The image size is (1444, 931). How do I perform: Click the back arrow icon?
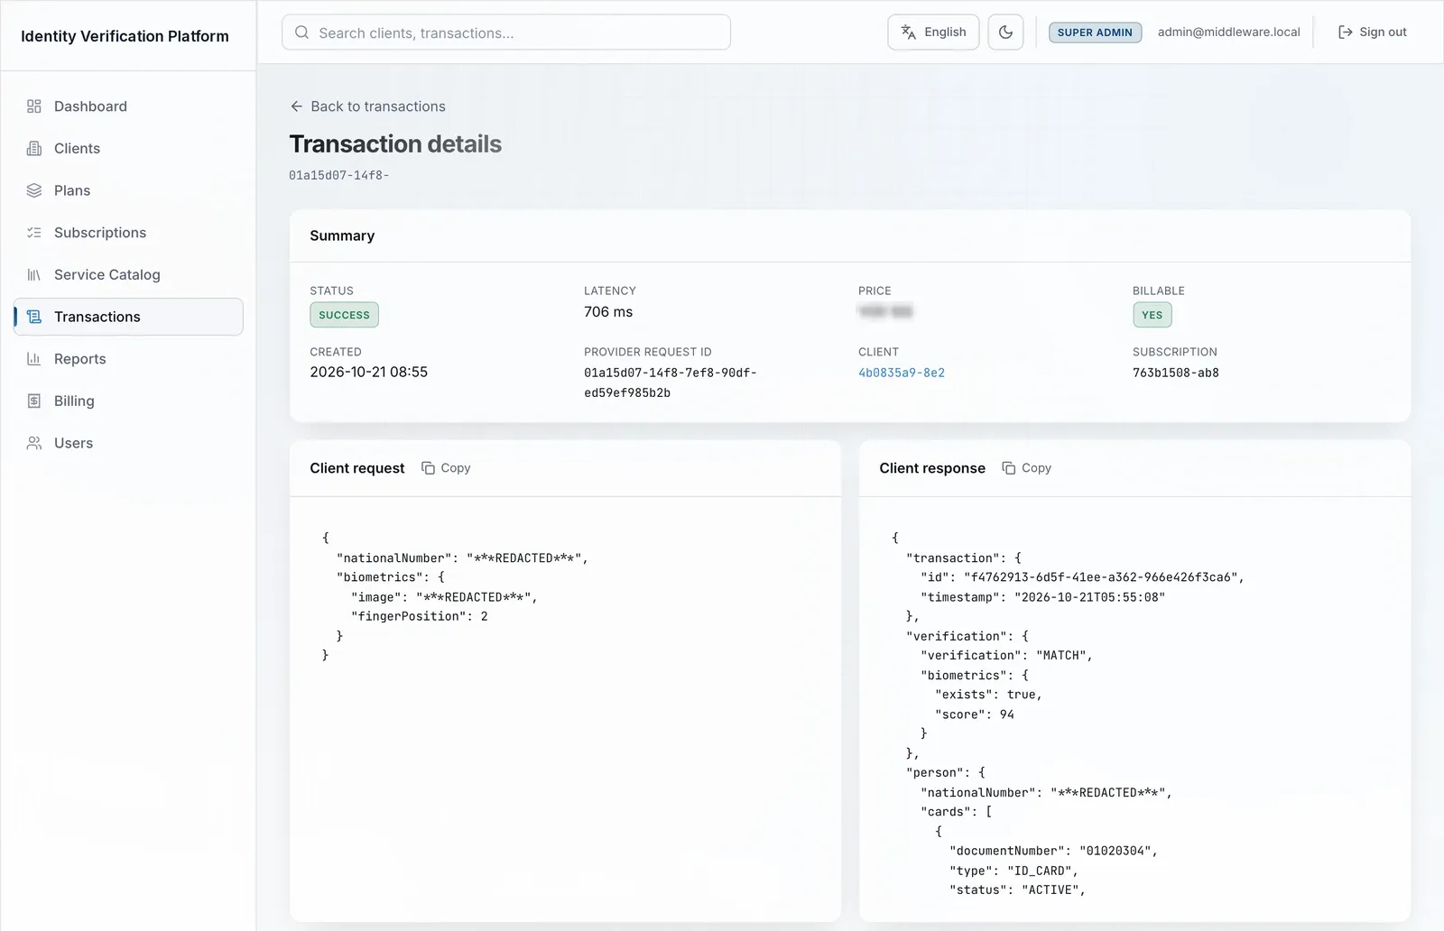296,106
